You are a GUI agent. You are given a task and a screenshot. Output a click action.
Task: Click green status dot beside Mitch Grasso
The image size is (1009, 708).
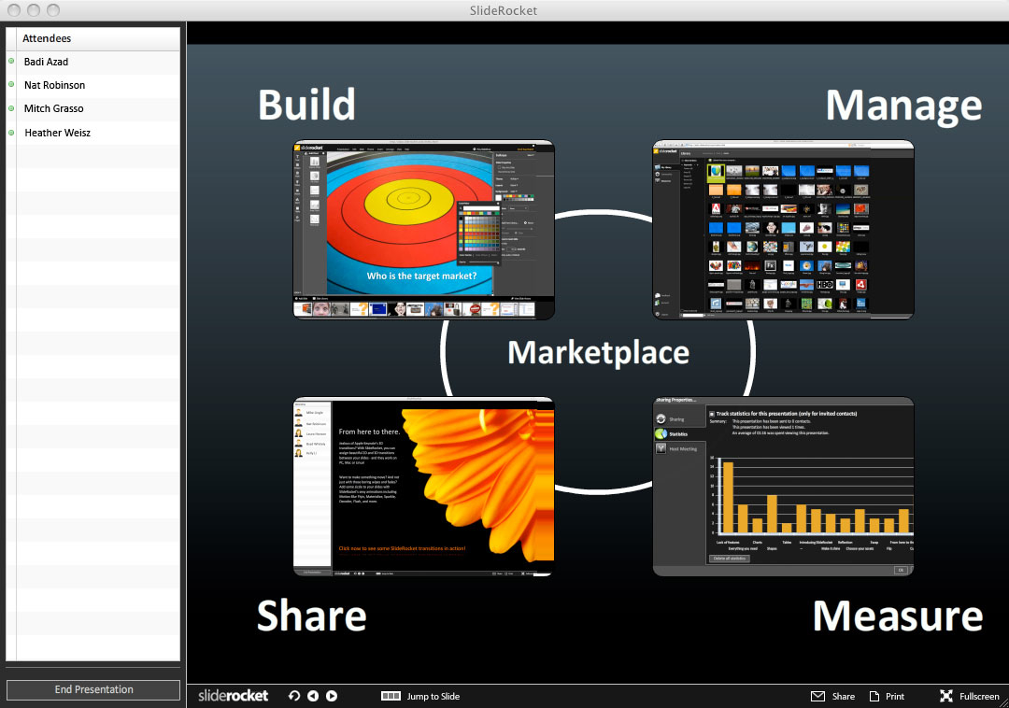[x=11, y=108]
